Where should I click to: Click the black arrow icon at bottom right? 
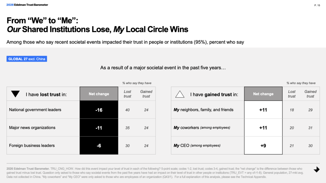316,170
